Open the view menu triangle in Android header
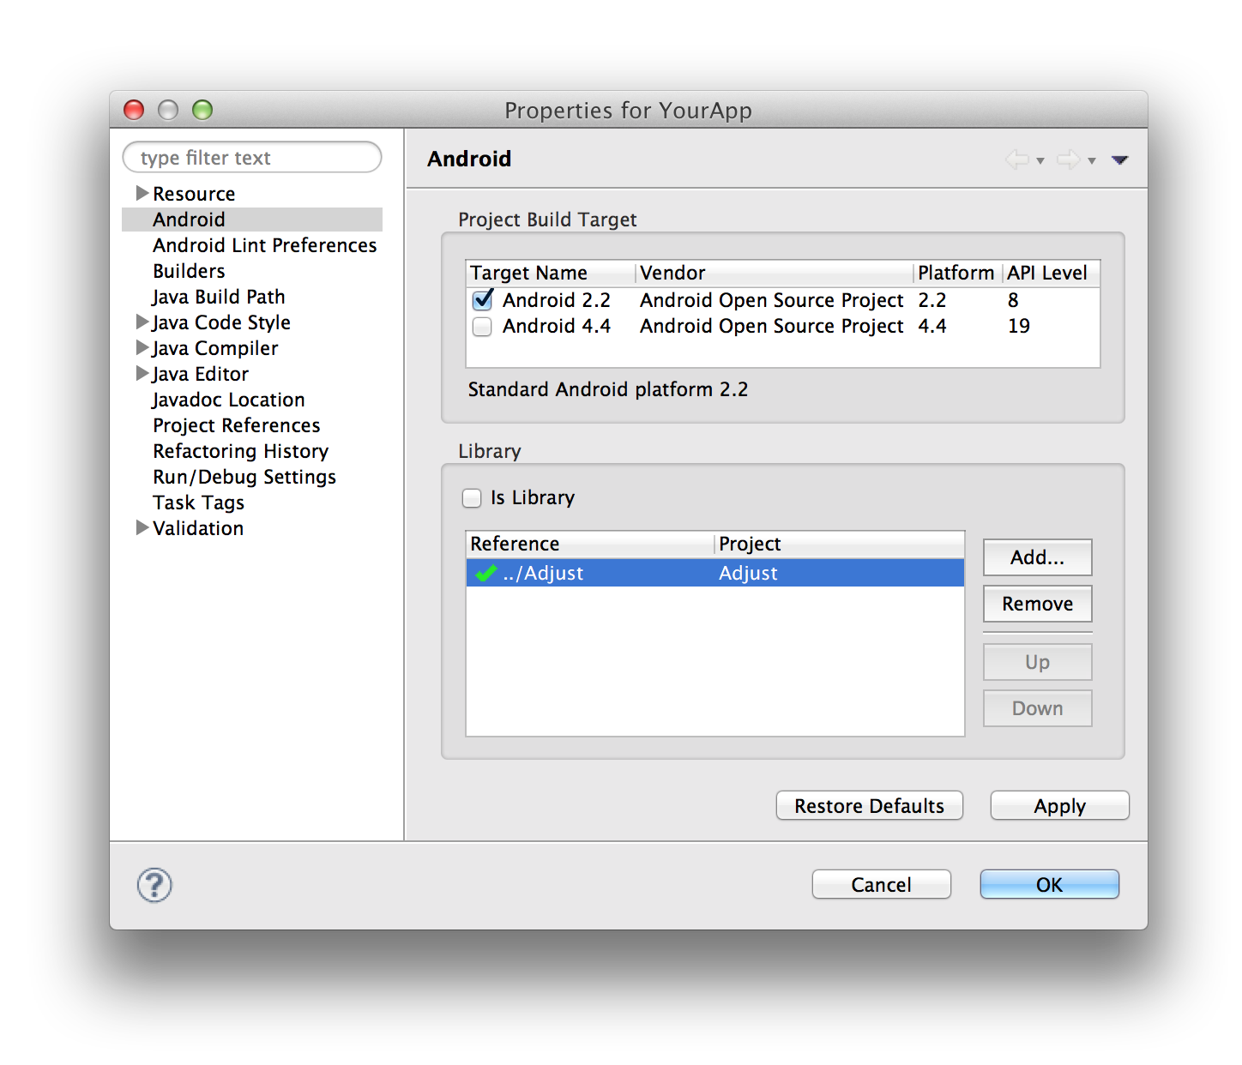1242x1065 pixels. [1119, 159]
